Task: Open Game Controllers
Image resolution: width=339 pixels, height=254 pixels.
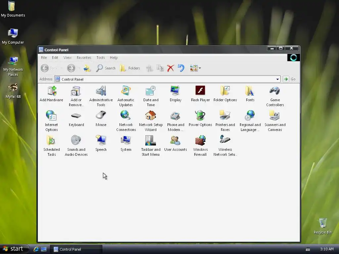Action: coord(275,96)
